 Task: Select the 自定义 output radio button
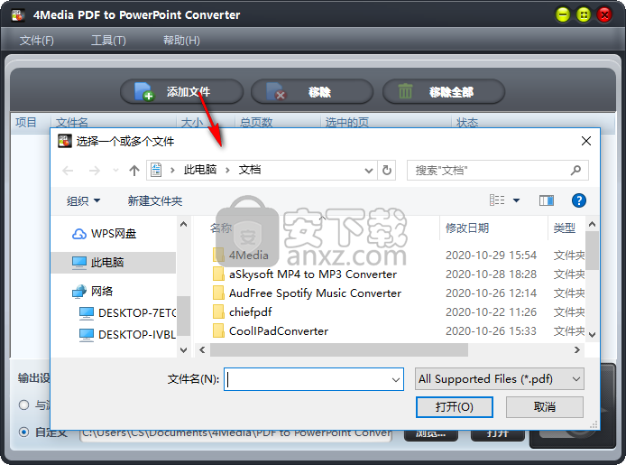point(24,432)
